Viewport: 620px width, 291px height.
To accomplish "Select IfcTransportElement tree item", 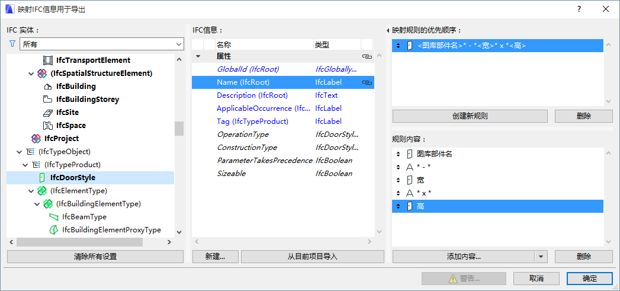I will click(94, 60).
